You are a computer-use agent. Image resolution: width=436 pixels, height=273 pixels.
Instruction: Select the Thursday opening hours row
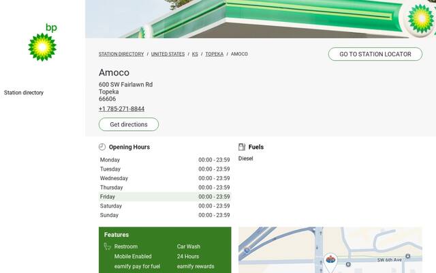coord(165,188)
